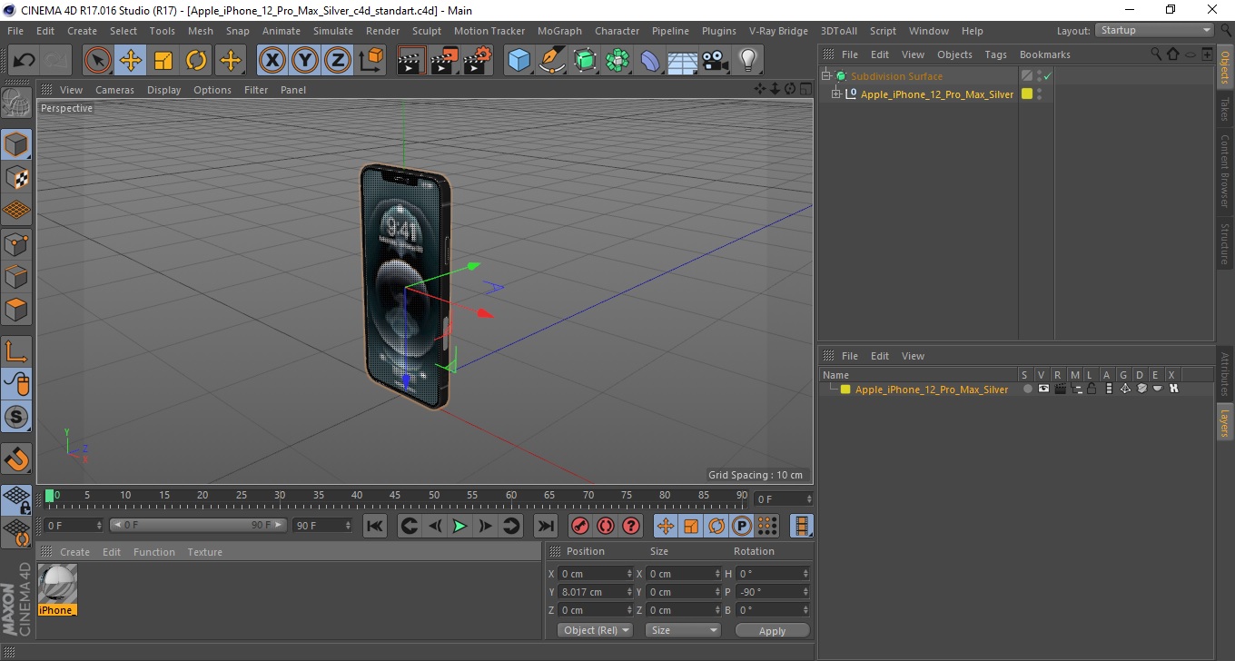Toggle Subdivision Surface green enable checkmark
Viewport: 1235px width, 661px height.
point(1047,76)
